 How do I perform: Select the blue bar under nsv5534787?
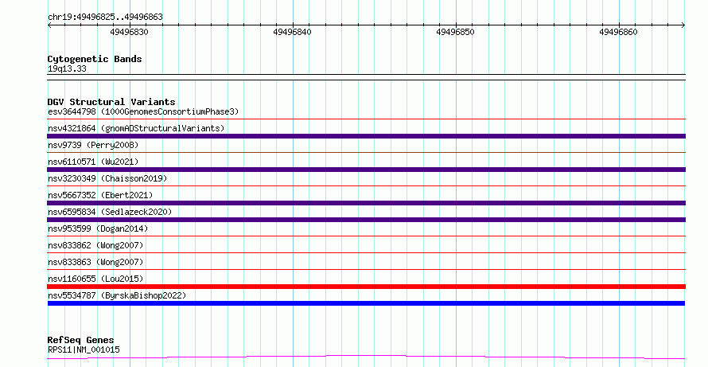click(366, 303)
